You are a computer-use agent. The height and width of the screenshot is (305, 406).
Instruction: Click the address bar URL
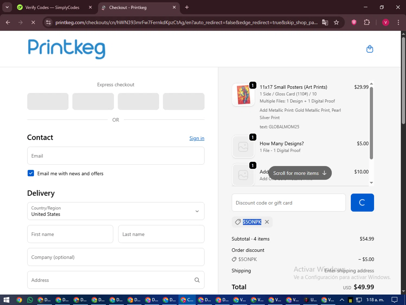[x=186, y=22]
